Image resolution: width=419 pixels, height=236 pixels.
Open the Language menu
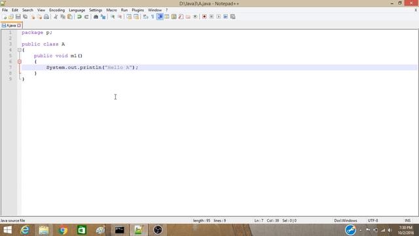77,10
